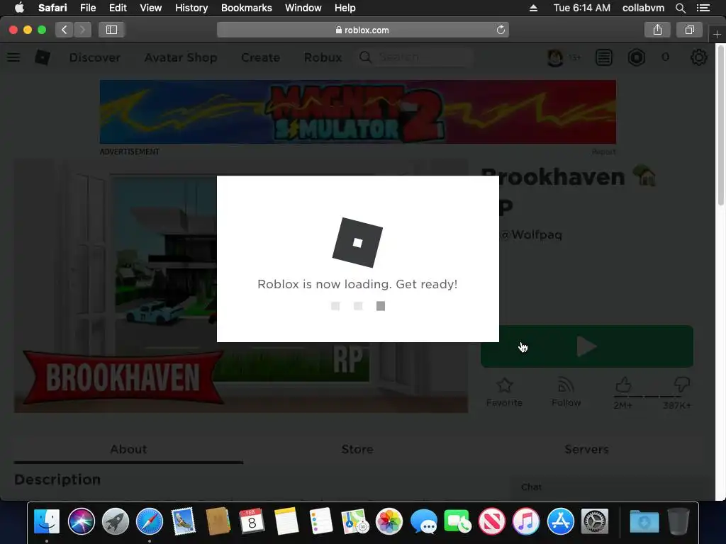Open FaceTime in the Dock

(457, 521)
